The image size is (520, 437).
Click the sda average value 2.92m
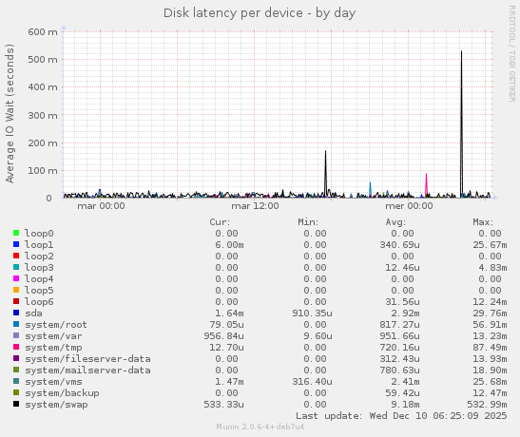405,313
